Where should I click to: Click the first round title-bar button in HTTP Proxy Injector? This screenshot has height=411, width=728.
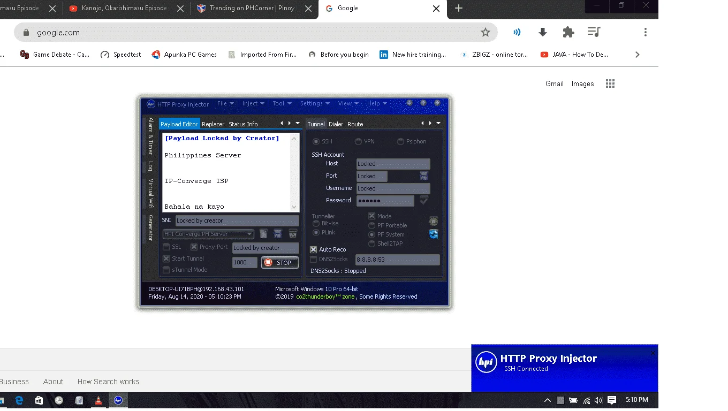tap(409, 103)
